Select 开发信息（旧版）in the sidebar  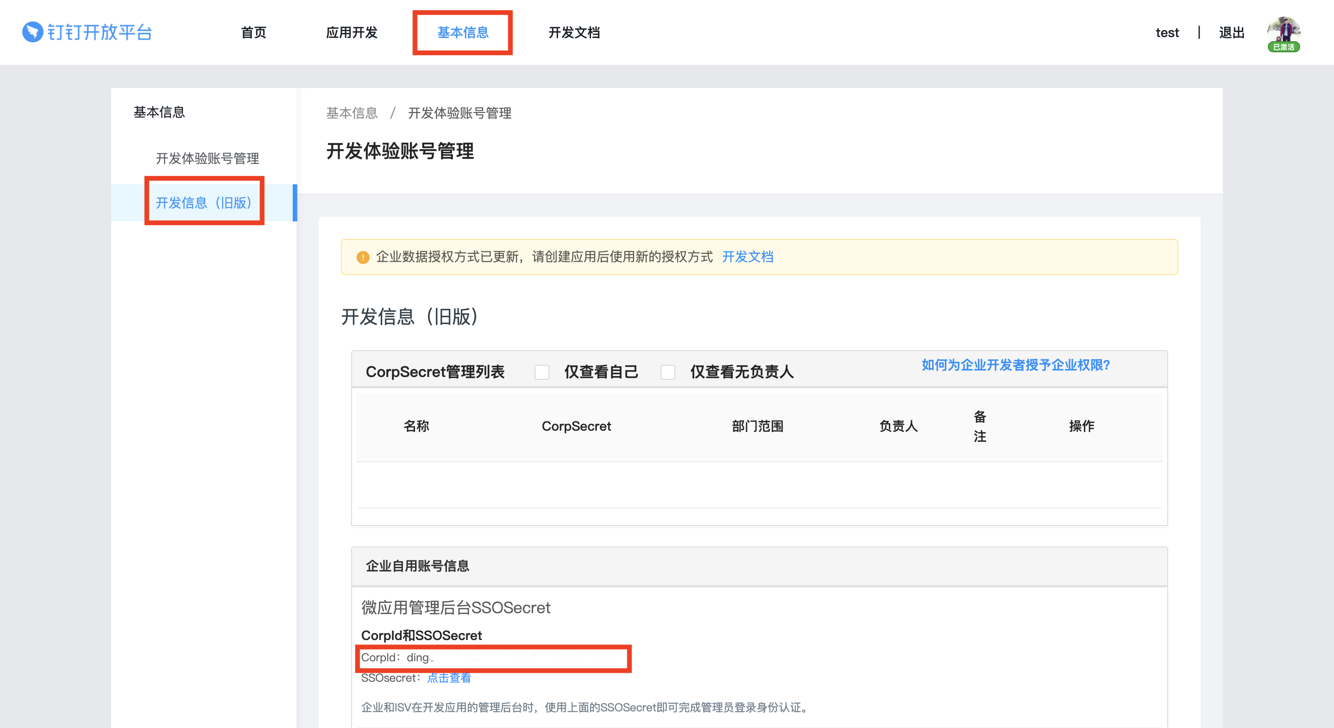(203, 202)
